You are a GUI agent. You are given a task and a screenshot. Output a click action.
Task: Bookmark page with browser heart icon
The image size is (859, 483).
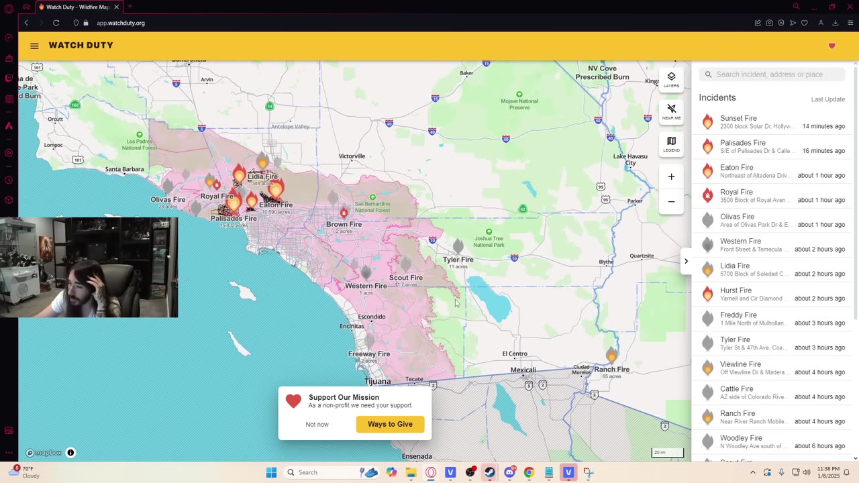pyautogui.click(x=804, y=23)
